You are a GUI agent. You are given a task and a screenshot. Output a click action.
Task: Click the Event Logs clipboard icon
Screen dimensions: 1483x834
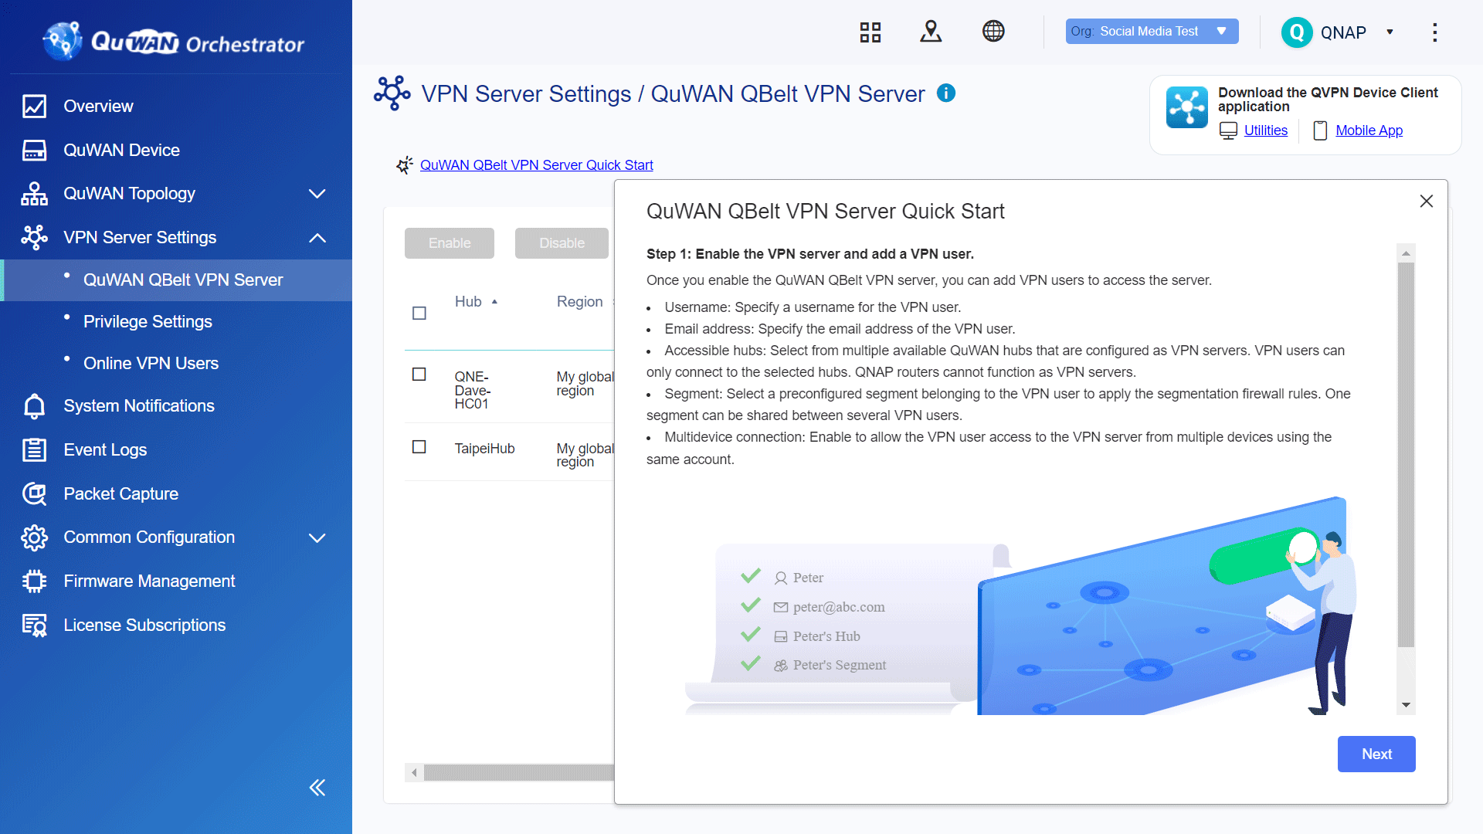(34, 449)
